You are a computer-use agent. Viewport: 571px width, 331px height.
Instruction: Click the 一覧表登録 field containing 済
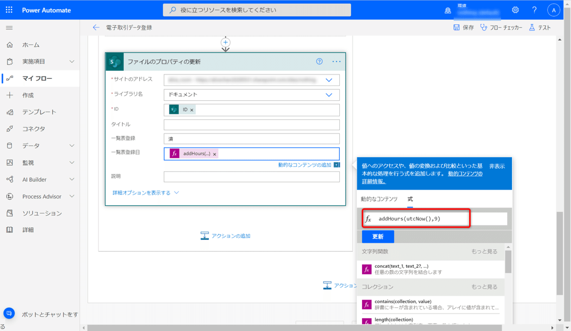pos(252,139)
